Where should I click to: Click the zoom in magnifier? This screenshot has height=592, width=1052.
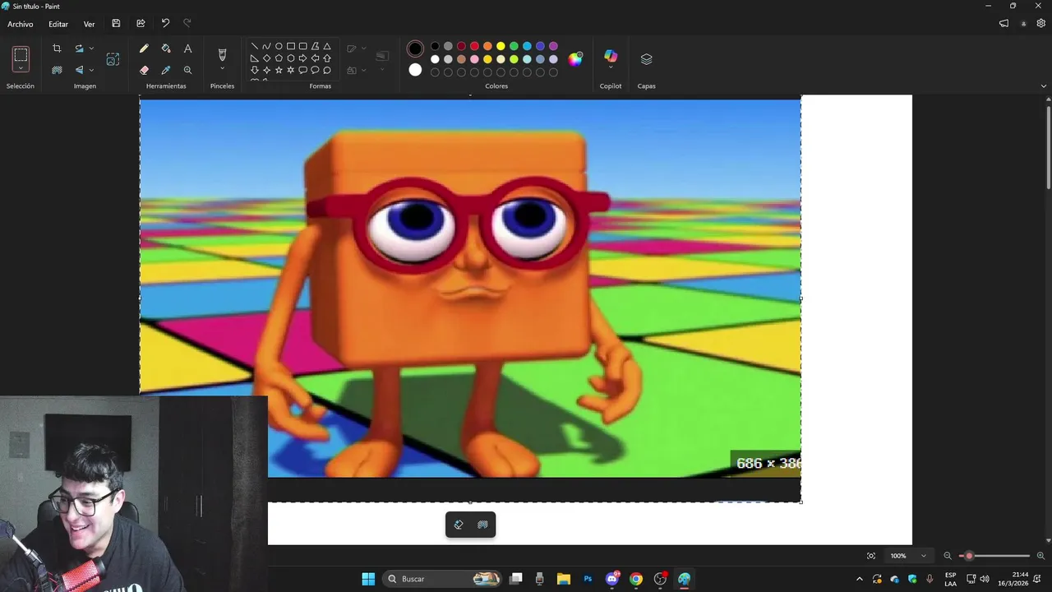pos(1040,556)
